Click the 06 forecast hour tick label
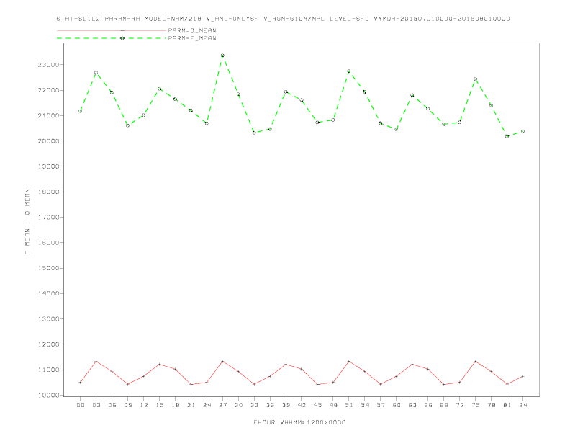570x441 pixels. pos(112,405)
